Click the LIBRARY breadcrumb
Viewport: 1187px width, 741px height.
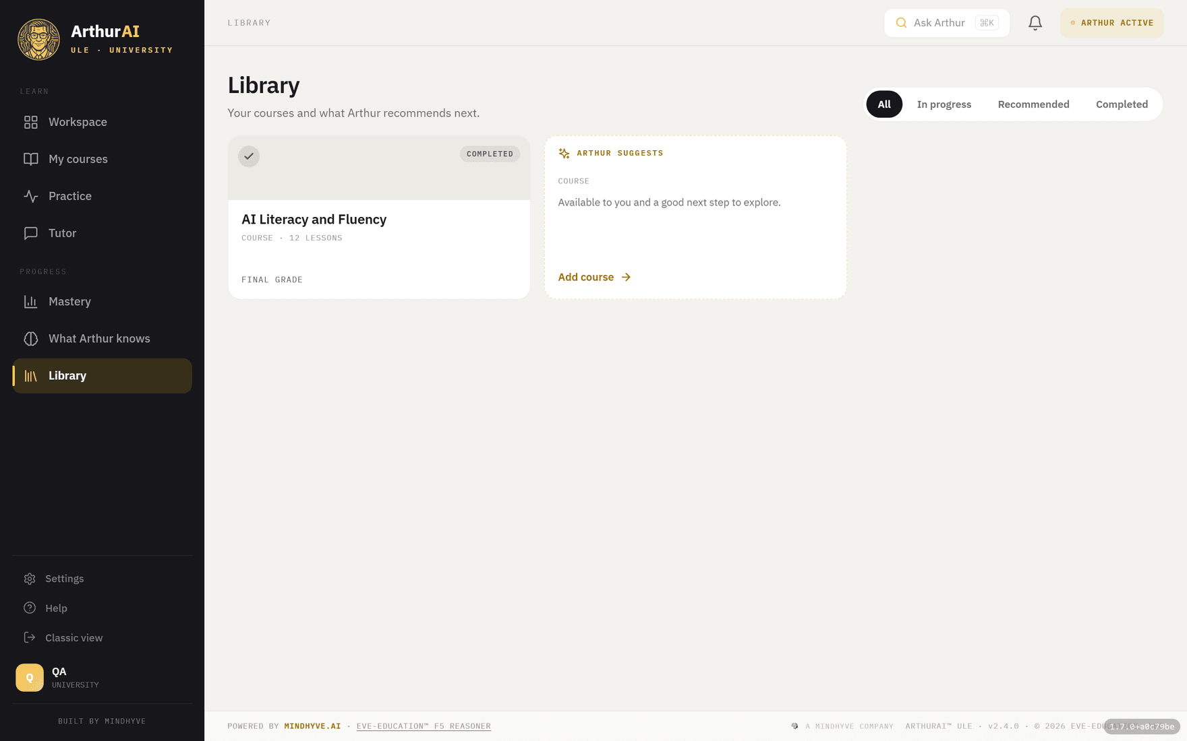coord(249,23)
